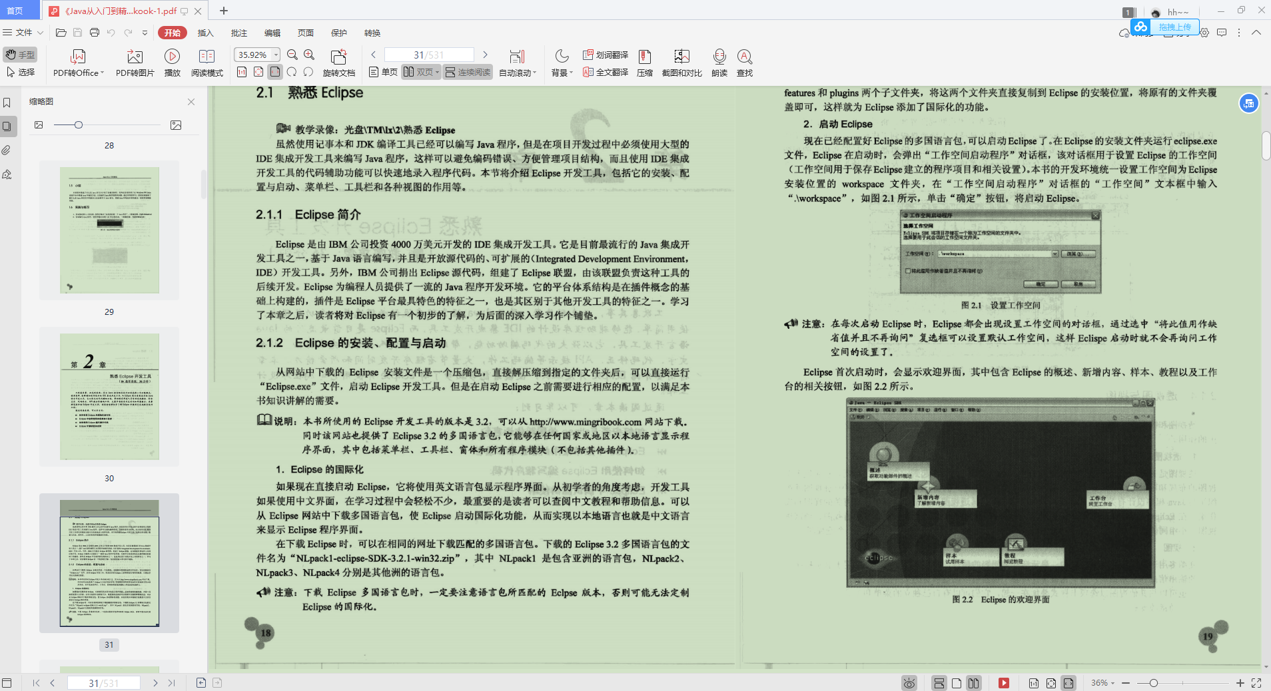
Task: Select page 30 thumbnail
Action: click(x=109, y=396)
